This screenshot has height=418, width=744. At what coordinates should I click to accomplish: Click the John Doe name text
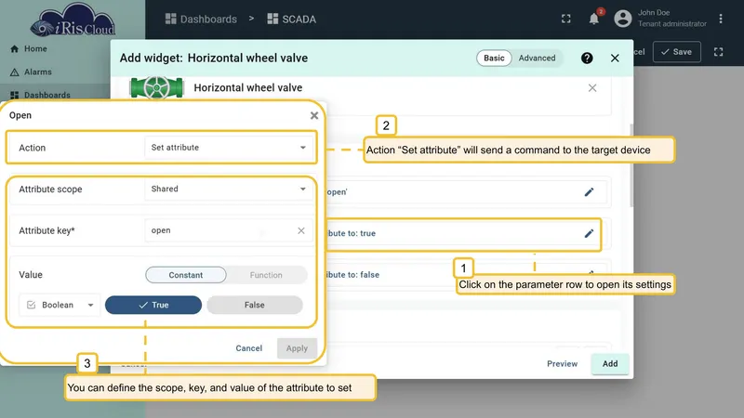tap(654, 13)
